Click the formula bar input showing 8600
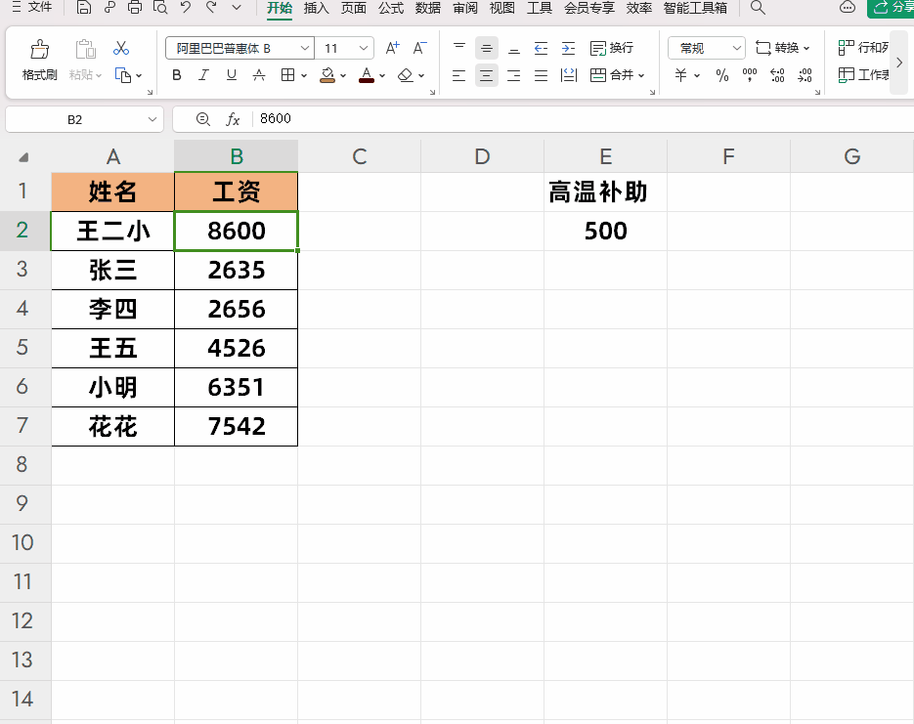This screenshot has height=724, width=914. (x=583, y=119)
